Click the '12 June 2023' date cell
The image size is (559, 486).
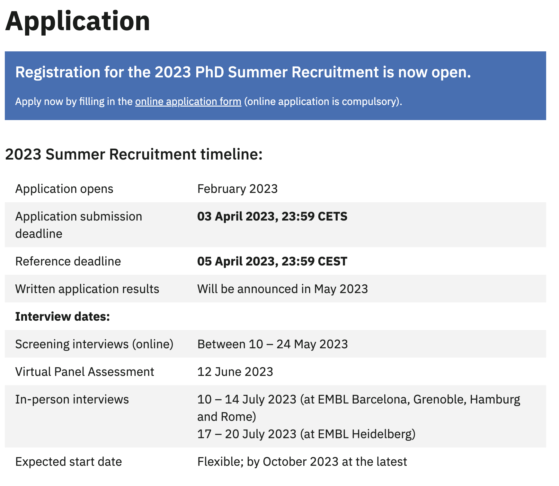235,372
